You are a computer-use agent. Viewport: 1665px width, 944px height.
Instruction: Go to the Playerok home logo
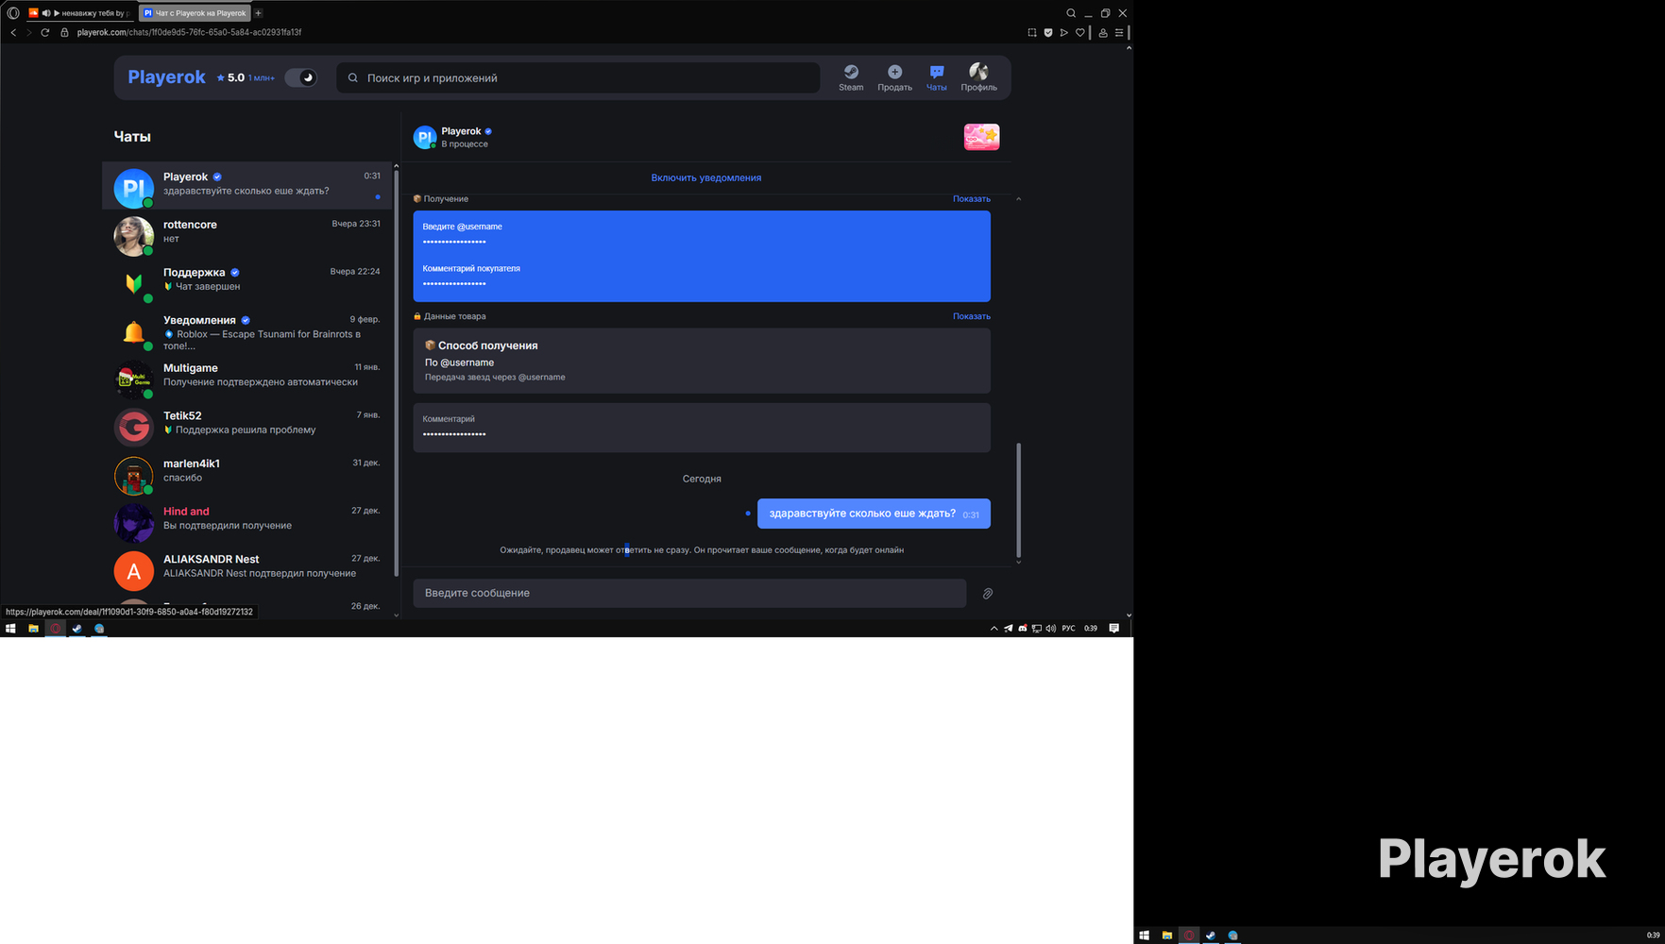[x=166, y=77]
